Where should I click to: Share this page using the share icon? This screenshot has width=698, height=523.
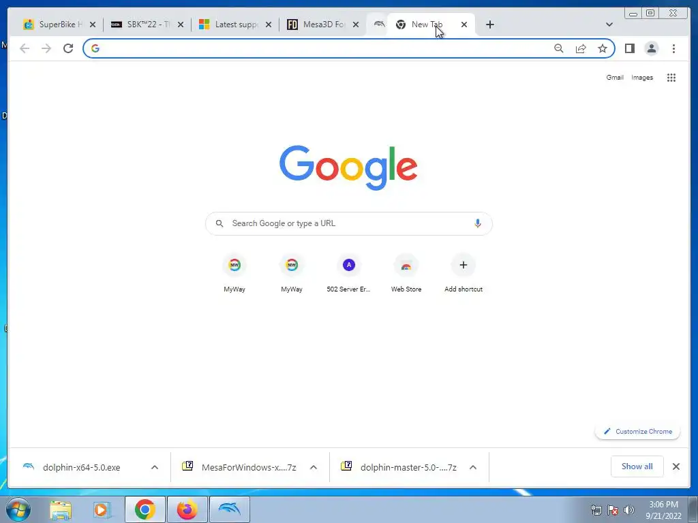click(581, 48)
